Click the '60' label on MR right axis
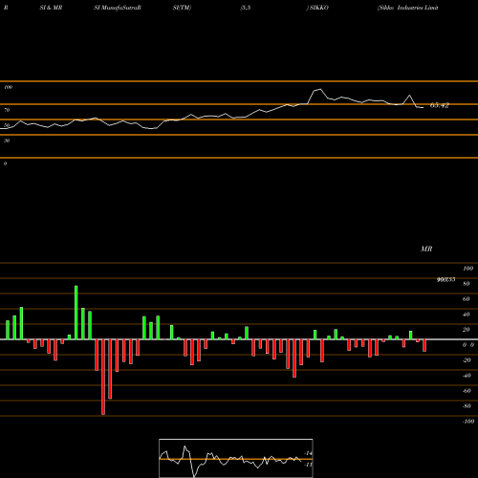The width and height of the screenshot is (478, 478). pyautogui.click(x=467, y=299)
